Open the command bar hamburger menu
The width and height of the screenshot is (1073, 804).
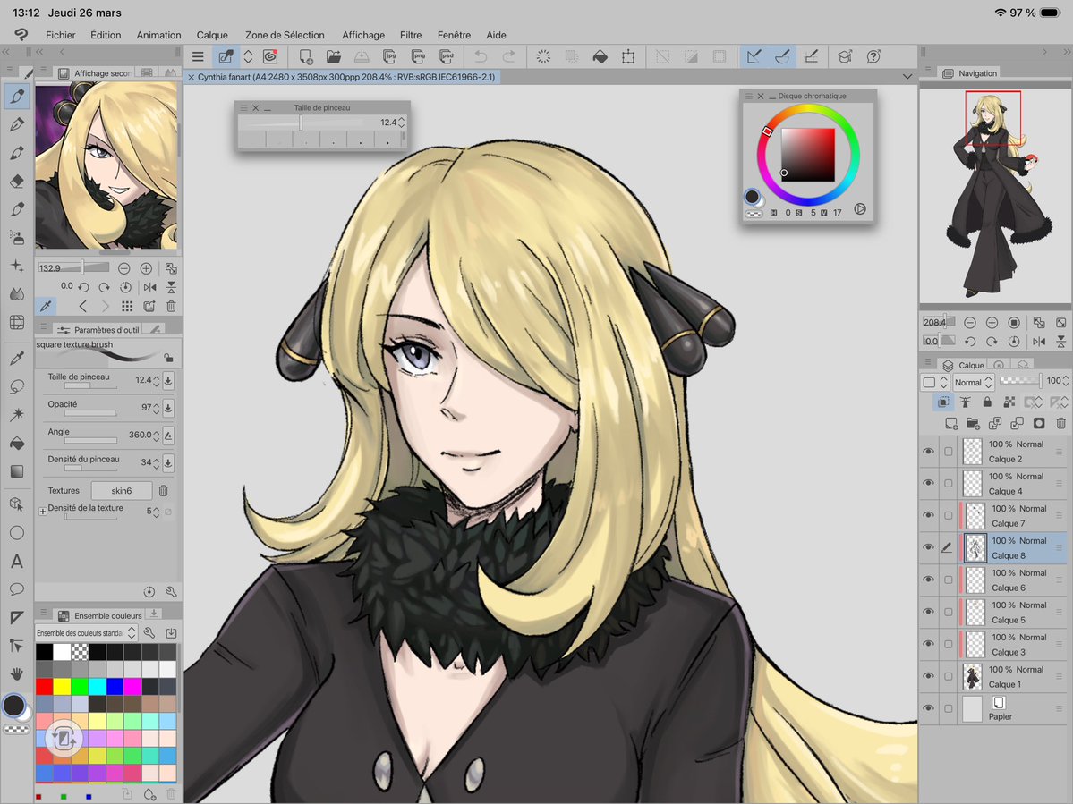point(198,56)
